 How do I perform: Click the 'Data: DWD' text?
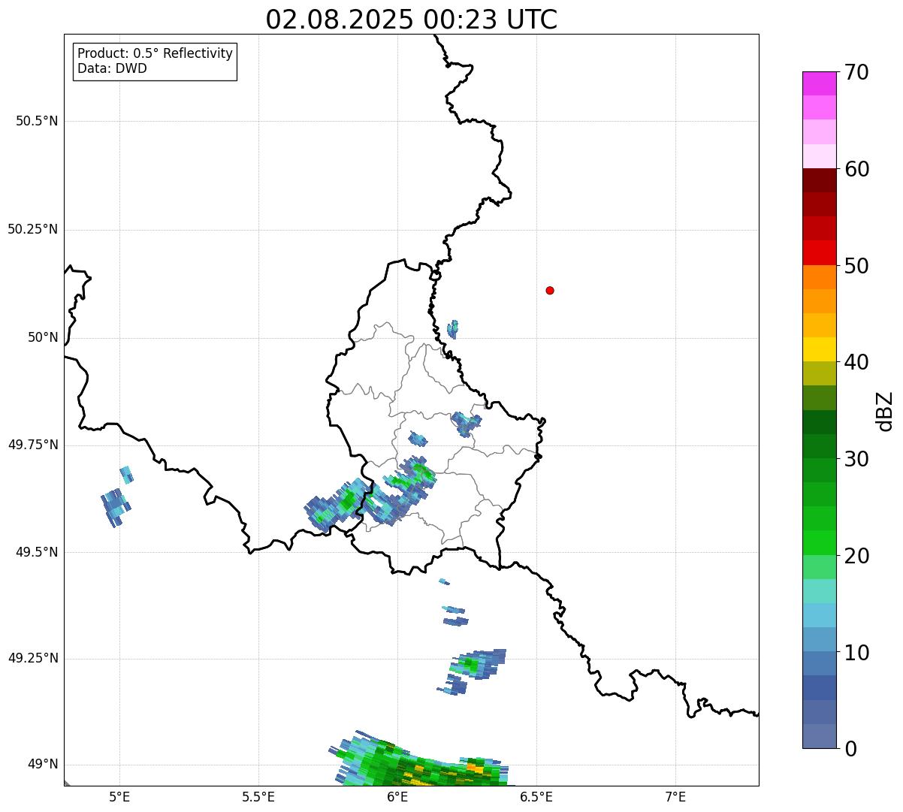pos(112,68)
